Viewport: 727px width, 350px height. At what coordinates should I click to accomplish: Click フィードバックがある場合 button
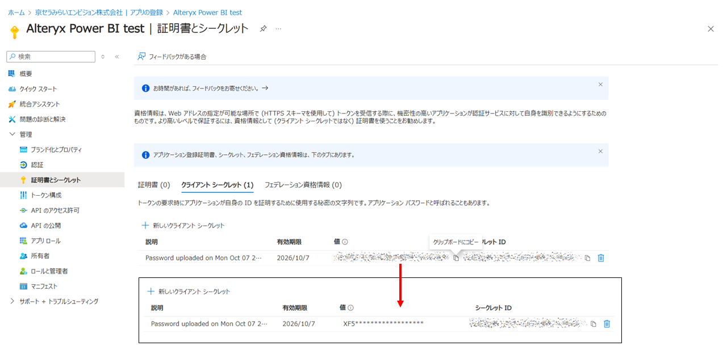[x=172, y=57]
